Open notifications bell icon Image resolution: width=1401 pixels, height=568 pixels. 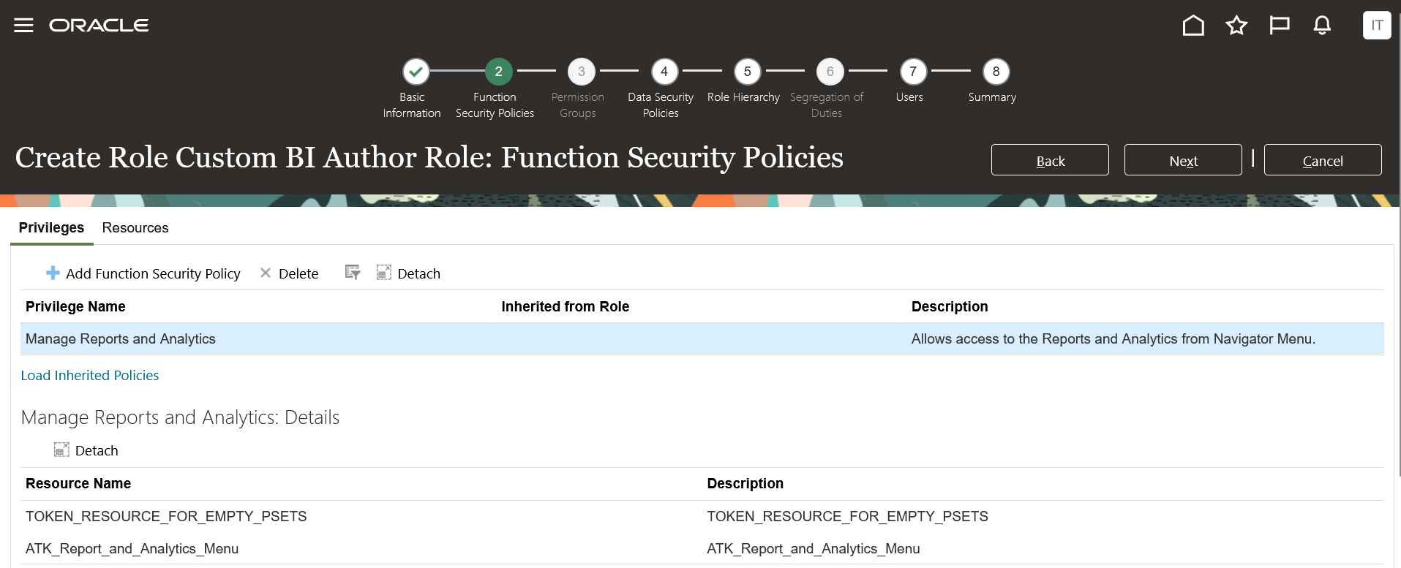[1322, 26]
